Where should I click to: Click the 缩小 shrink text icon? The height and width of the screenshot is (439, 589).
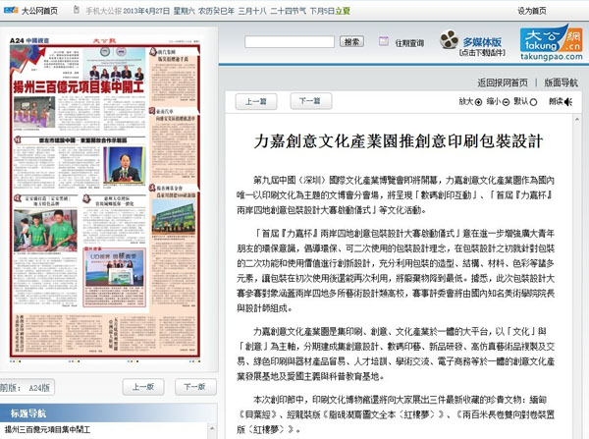click(506, 102)
